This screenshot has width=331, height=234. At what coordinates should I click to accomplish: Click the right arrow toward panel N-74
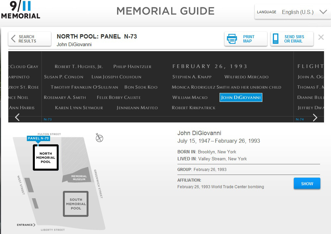click(x=315, y=117)
